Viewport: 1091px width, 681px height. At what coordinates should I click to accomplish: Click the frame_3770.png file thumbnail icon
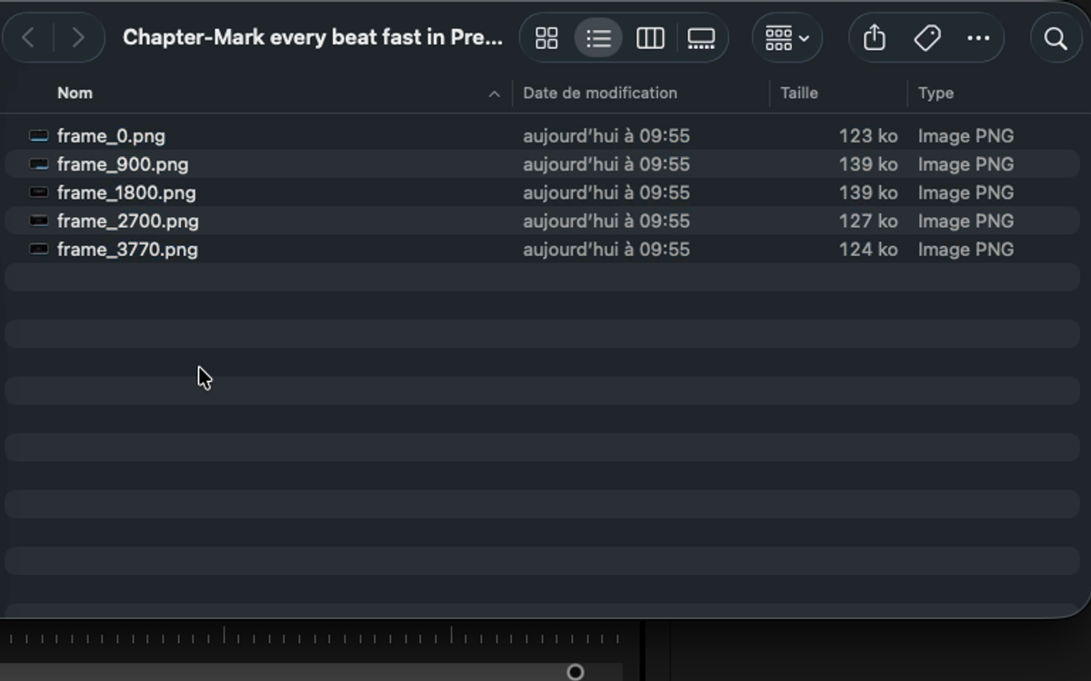point(38,249)
